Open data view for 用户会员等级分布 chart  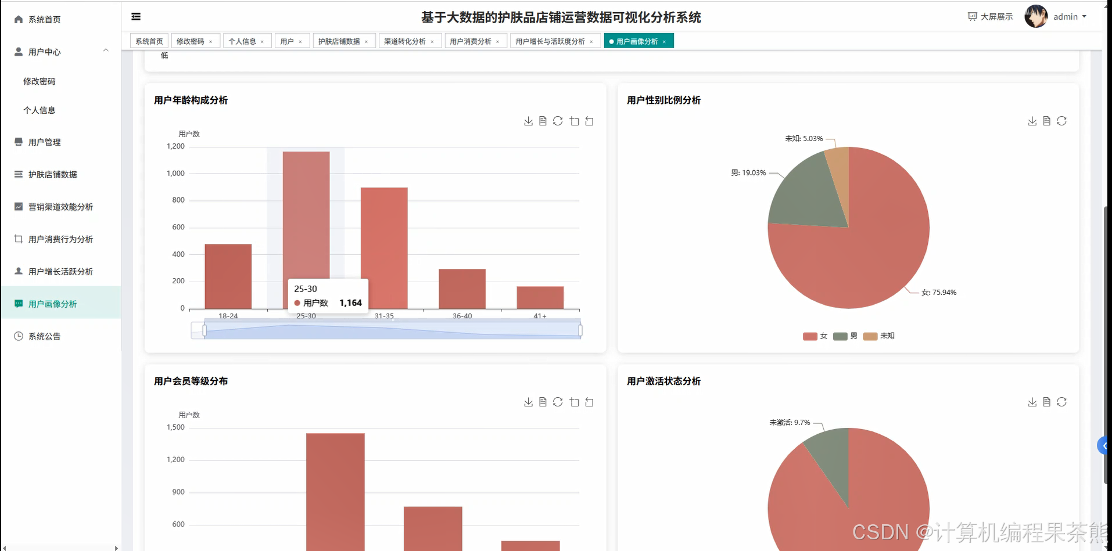pyautogui.click(x=543, y=402)
